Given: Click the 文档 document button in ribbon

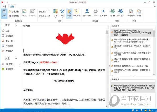Looking at the screenshot, I should tap(4, 14).
